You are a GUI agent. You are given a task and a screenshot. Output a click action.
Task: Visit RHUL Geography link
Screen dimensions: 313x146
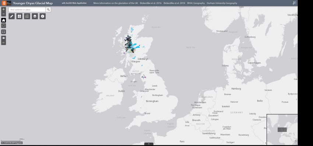196,3
